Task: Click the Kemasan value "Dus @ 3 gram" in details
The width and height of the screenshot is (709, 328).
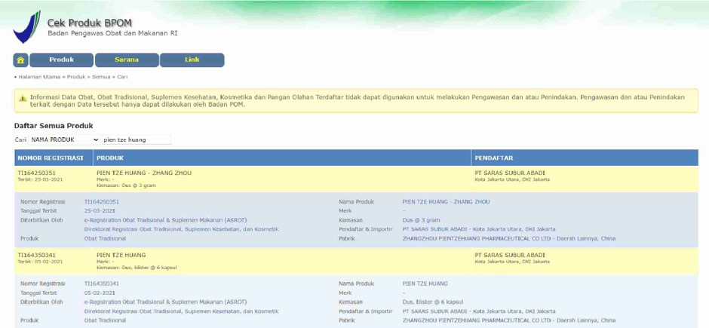Action: 422,220
